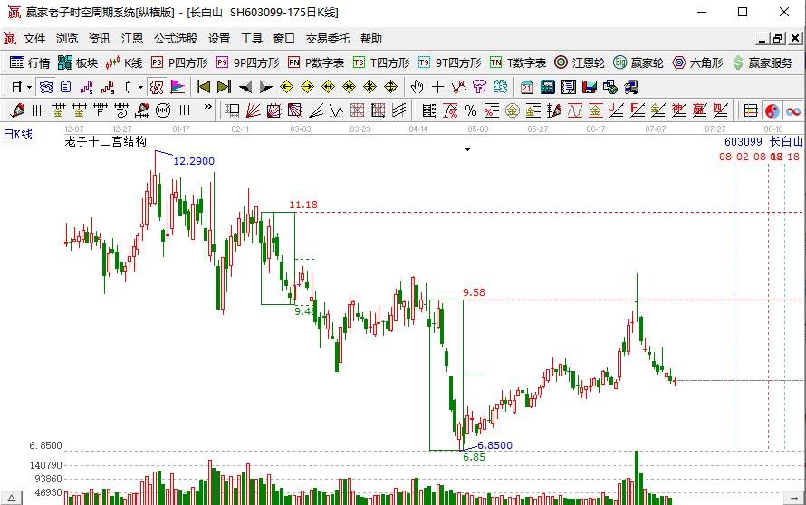Select the spiral line tool
The width and height of the screenshot is (806, 505).
click(x=121, y=110)
